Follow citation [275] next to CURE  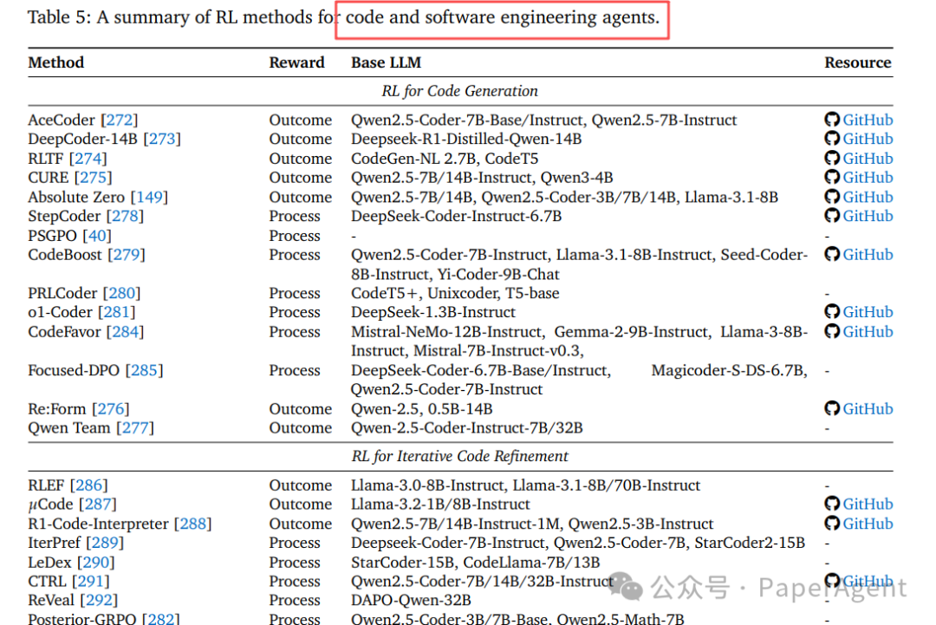93,178
